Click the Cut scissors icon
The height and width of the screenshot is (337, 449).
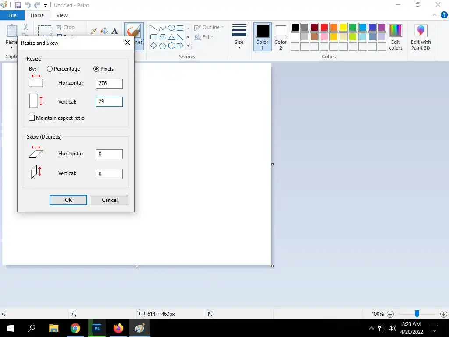[x=25, y=27]
